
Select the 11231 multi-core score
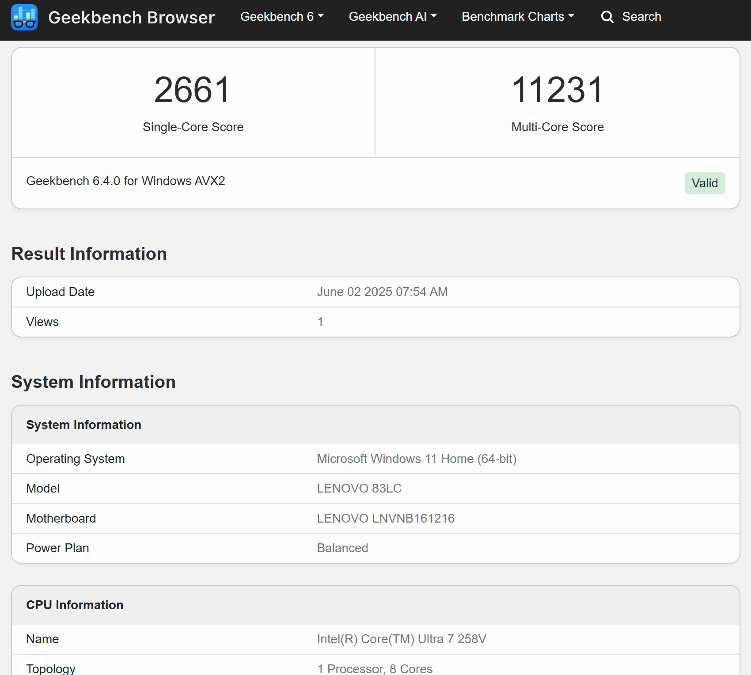tap(557, 90)
